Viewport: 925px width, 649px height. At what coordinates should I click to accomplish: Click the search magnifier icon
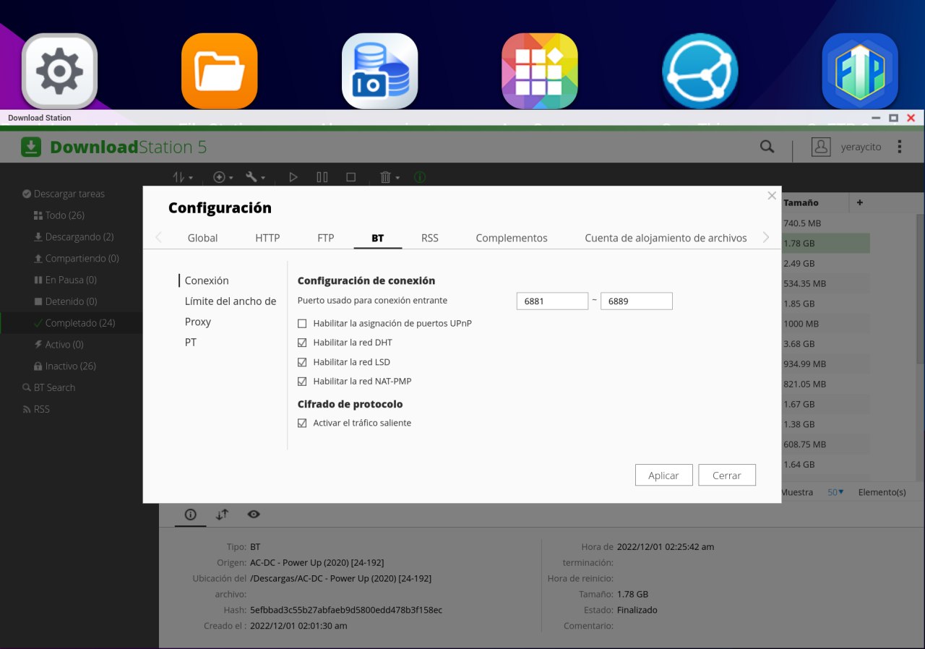tap(767, 147)
